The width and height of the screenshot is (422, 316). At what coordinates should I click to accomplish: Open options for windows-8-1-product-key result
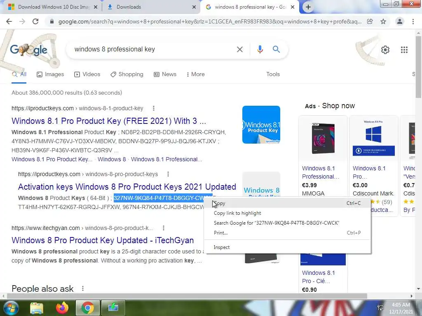pos(153,108)
